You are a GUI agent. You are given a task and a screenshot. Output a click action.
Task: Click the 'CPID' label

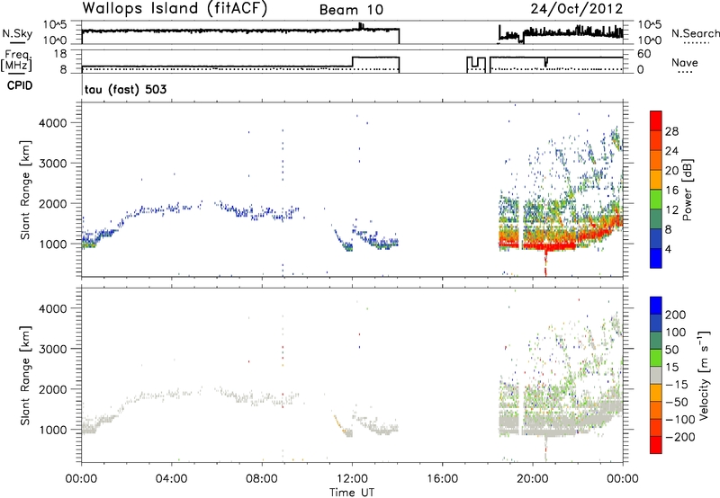pos(20,85)
